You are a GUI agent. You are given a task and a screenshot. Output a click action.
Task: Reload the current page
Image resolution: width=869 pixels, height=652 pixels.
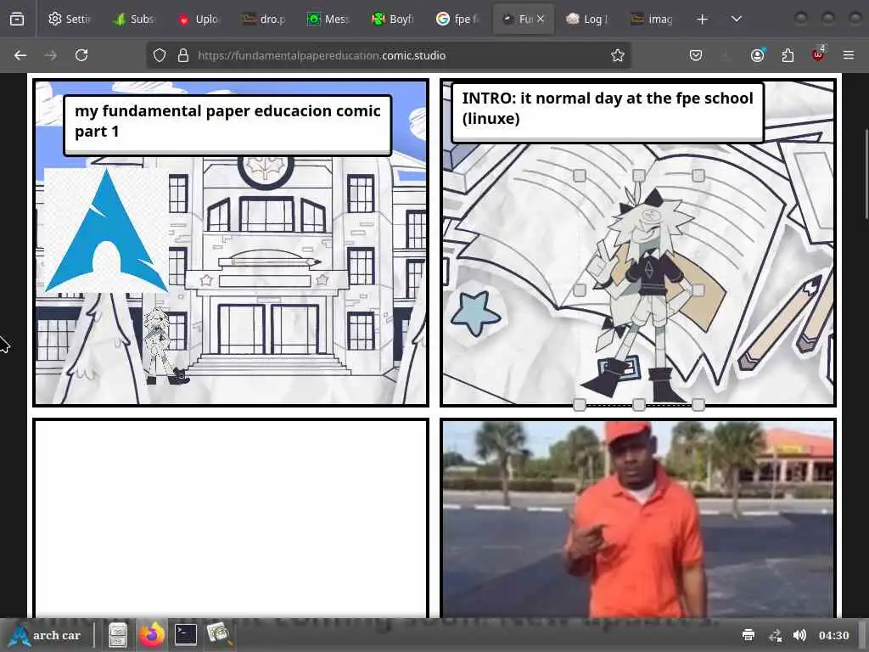(81, 55)
